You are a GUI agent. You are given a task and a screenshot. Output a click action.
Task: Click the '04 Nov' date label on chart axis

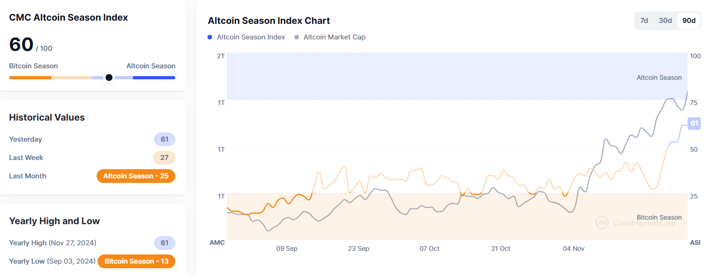coord(574,248)
